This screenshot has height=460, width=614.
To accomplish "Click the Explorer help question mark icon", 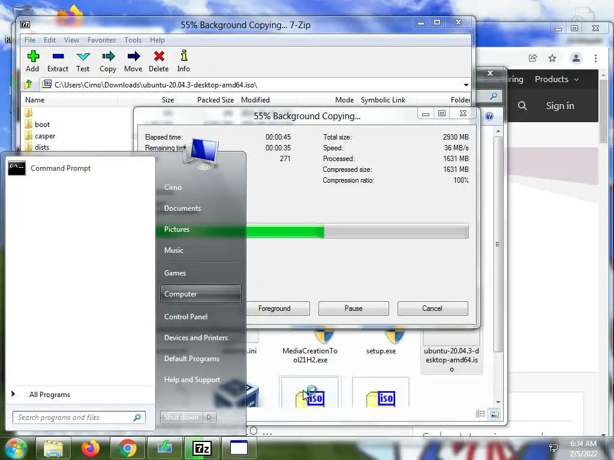I will click(x=489, y=116).
